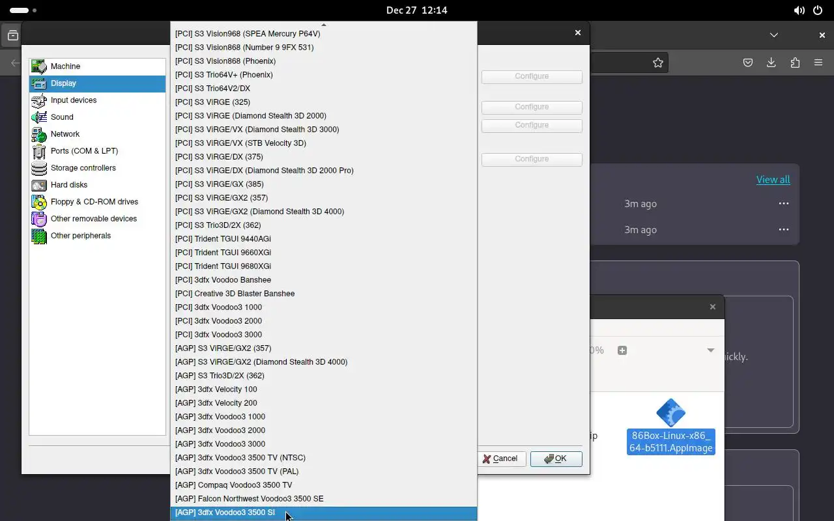
Task: Select [PCI] S3 Trio3D/2X (362)
Action: [x=324, y=225]
